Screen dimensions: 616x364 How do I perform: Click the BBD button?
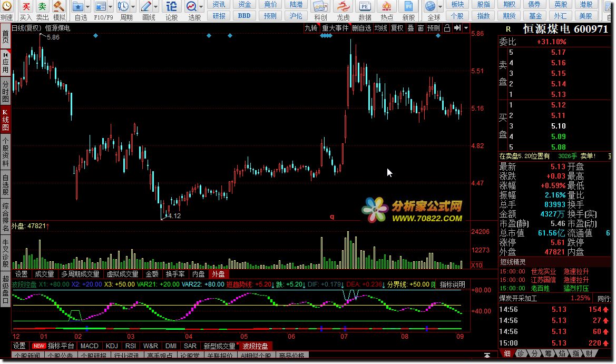[x=245, y=16]
